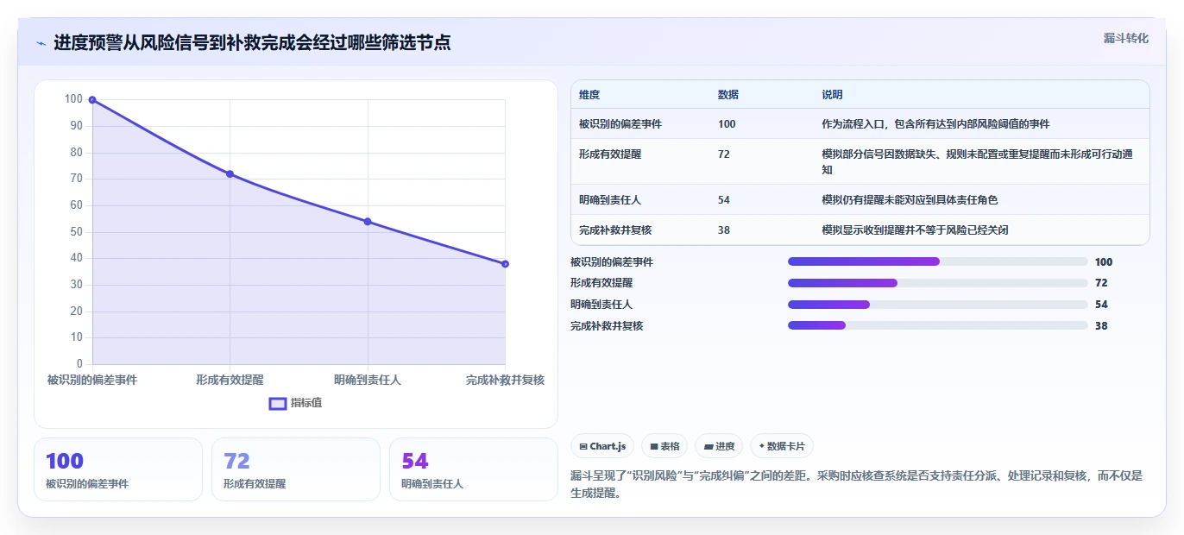
Task: Click 明确到责任人 in the table's 维度 column
Action: tap(610, 200)
